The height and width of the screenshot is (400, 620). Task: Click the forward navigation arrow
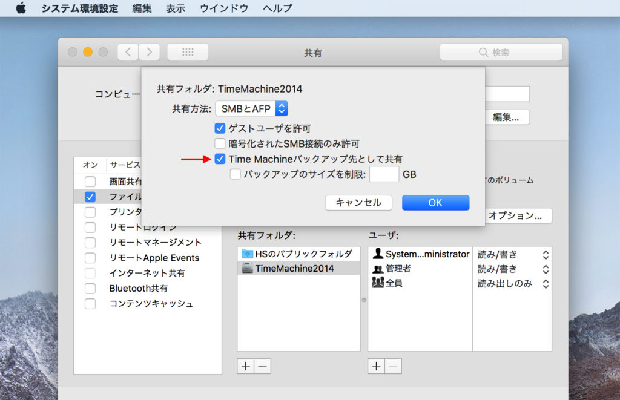[150, 51]
